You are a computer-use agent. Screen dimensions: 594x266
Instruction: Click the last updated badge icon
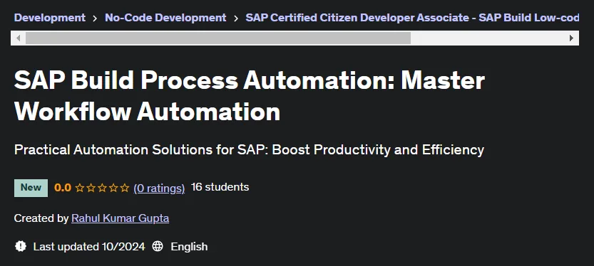[x=21, y=247]
